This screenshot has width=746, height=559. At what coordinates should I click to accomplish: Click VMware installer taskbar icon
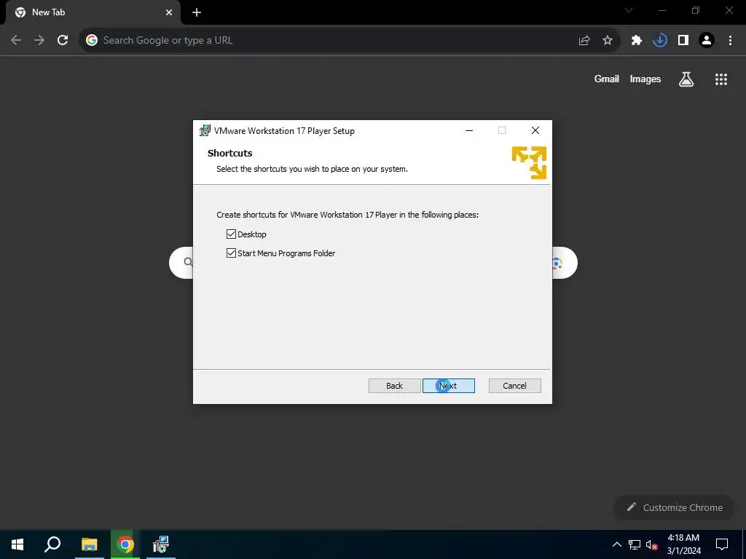161,544
